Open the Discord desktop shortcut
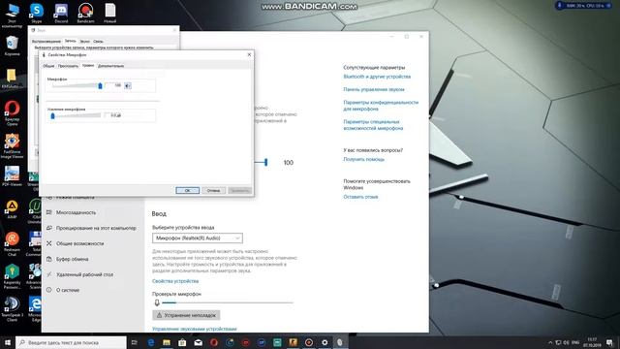 coord(61,13)
